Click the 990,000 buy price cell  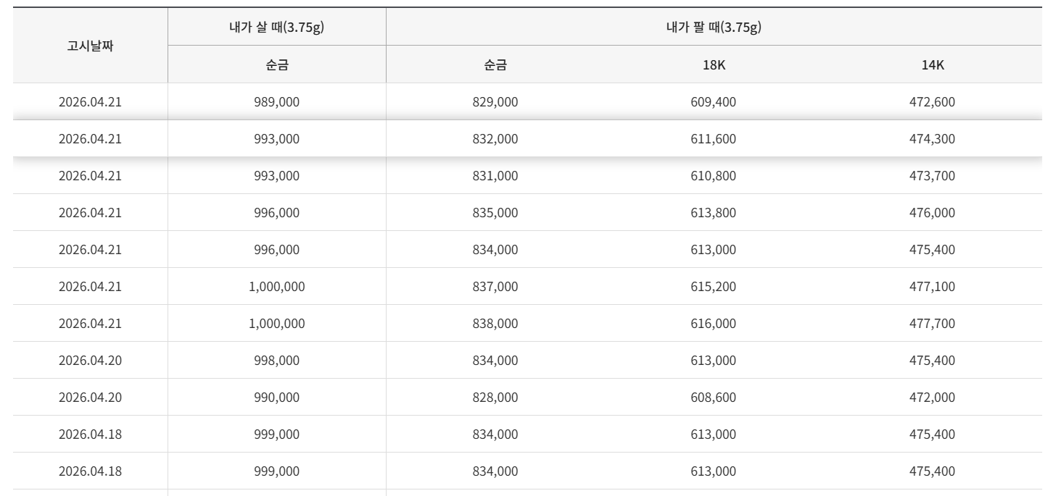(277, 398)
